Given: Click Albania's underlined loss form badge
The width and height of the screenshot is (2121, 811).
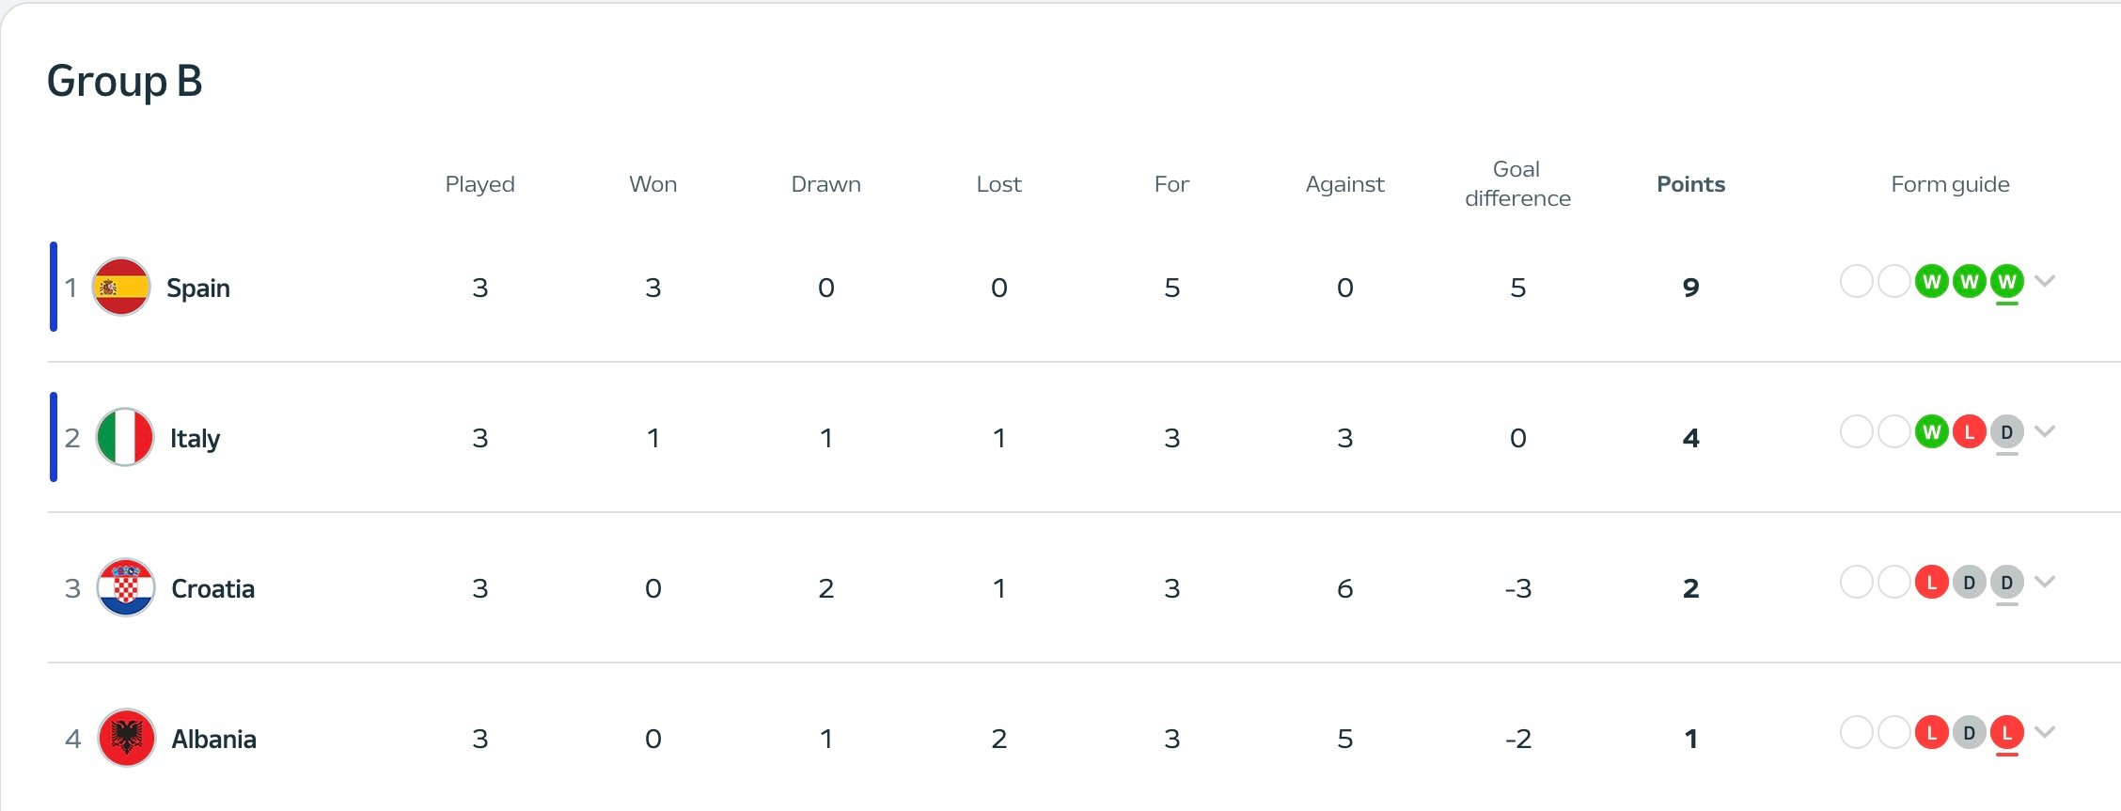Looking at the screenshot, I should (x=2006, y=732).
